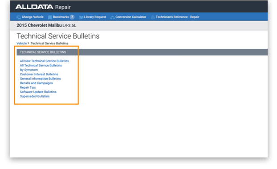The width and height of the screenshot is (277, 169).
Task: Click the 2015 Chevrolet Malibu vehicle title
Action: pyautogui.click(x=39, y=25)
